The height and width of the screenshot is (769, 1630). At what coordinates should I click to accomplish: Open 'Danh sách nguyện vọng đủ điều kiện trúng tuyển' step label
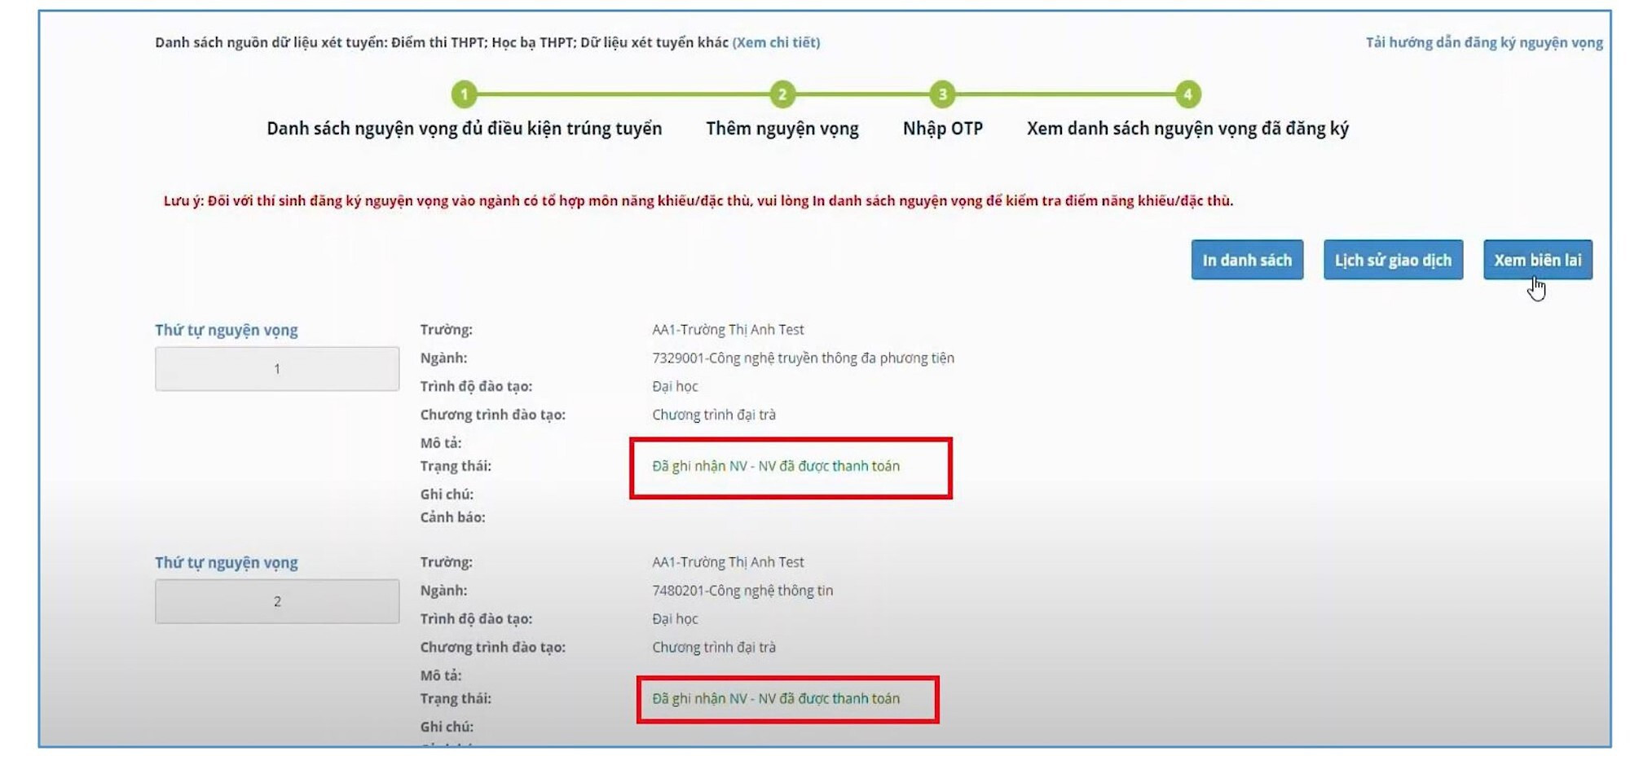pyautogui.click(x=464, y=129)
